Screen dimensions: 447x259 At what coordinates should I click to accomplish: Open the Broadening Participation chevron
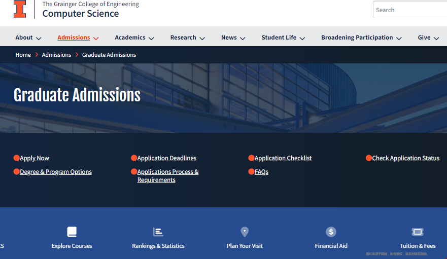coord(399,39)
